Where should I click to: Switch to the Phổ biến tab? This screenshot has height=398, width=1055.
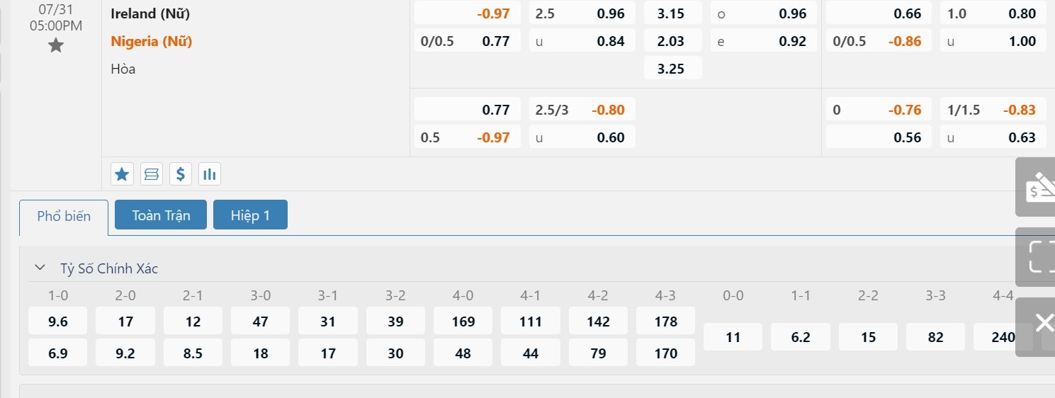tap(64, 216)
